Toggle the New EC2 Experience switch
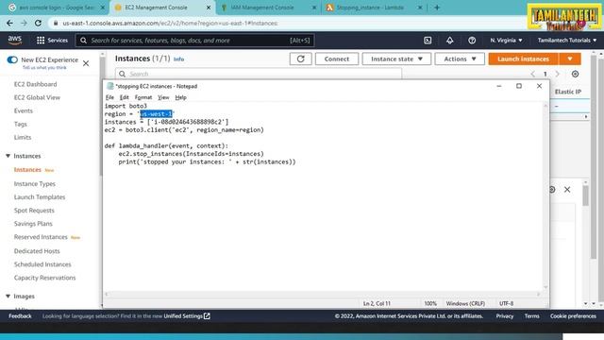This screenshot has height=340, width=604. pyautogui.click(x=12, y=59)
